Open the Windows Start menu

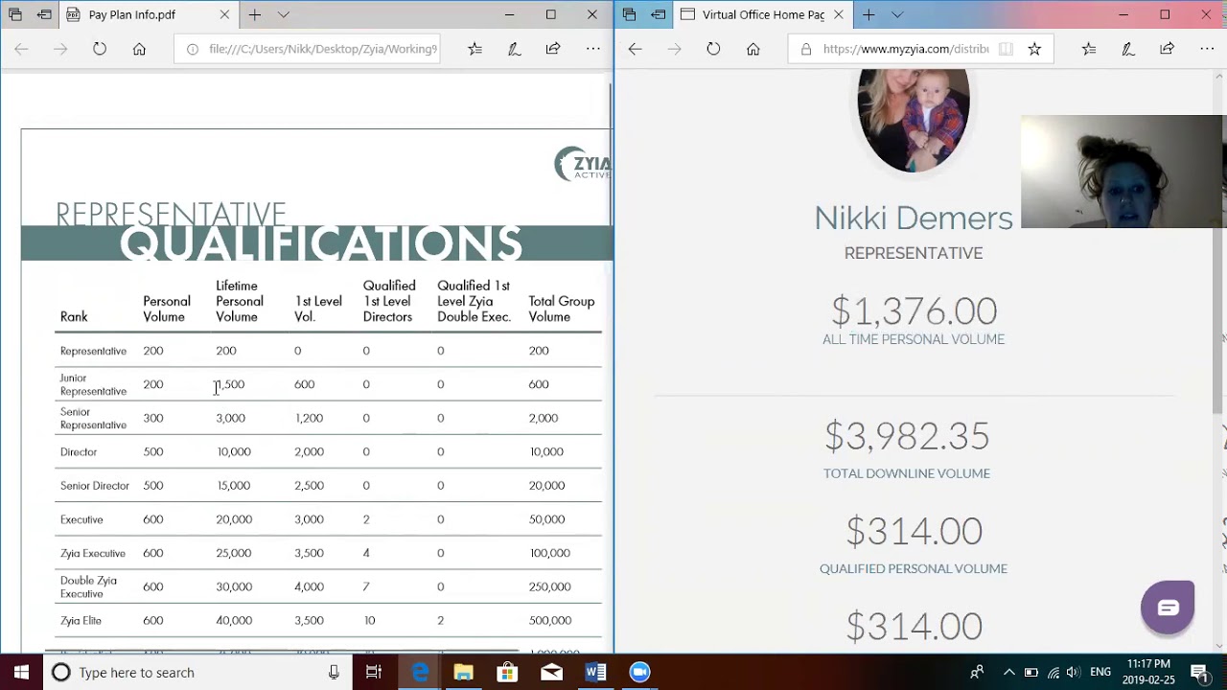[21, 672]
